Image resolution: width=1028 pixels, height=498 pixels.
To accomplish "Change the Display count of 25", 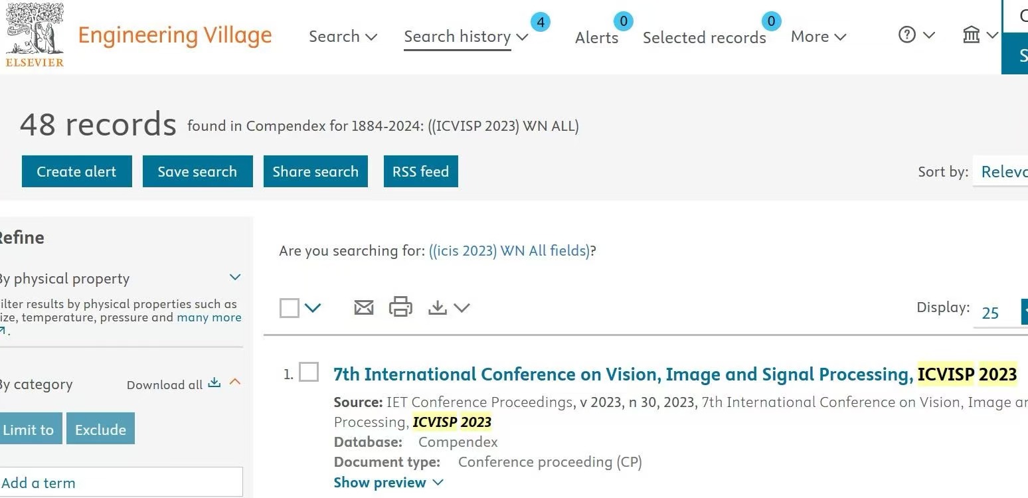I will point(1000,313).
